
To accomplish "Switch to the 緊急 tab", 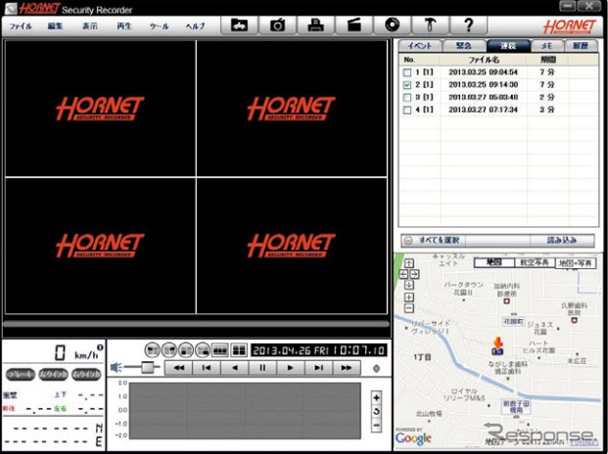I will click(464, 46).
